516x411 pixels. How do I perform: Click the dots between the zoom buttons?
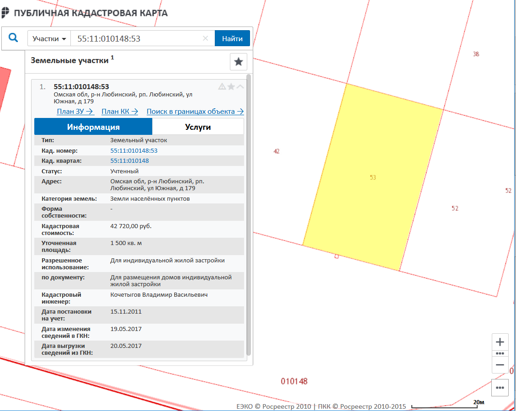point(500,353)
